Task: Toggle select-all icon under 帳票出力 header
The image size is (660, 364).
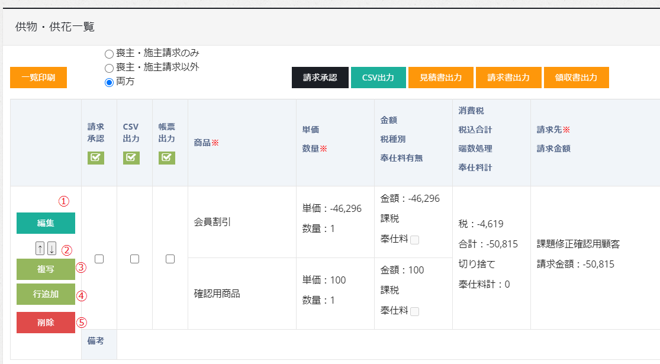Action: (x=167, y=157)
